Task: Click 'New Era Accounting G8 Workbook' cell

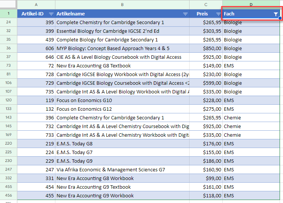Action: (x=122, y=178)
